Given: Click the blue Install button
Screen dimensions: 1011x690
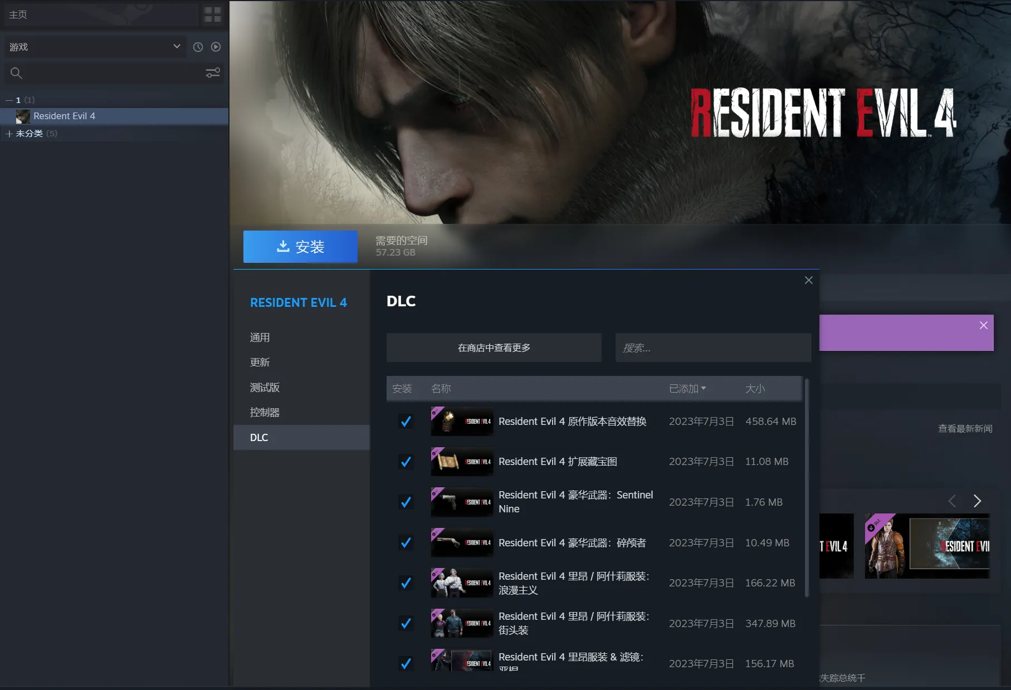Looking at the screenshot, I should click(300, 247).
